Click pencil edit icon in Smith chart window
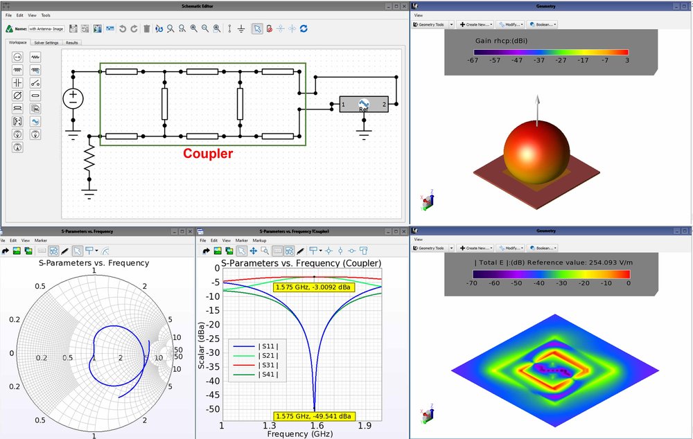Screen dimensions: 693x439 (x=65, y=251)
